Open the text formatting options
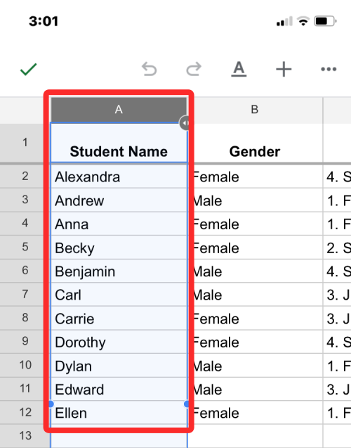 click(x=239, y=69)
